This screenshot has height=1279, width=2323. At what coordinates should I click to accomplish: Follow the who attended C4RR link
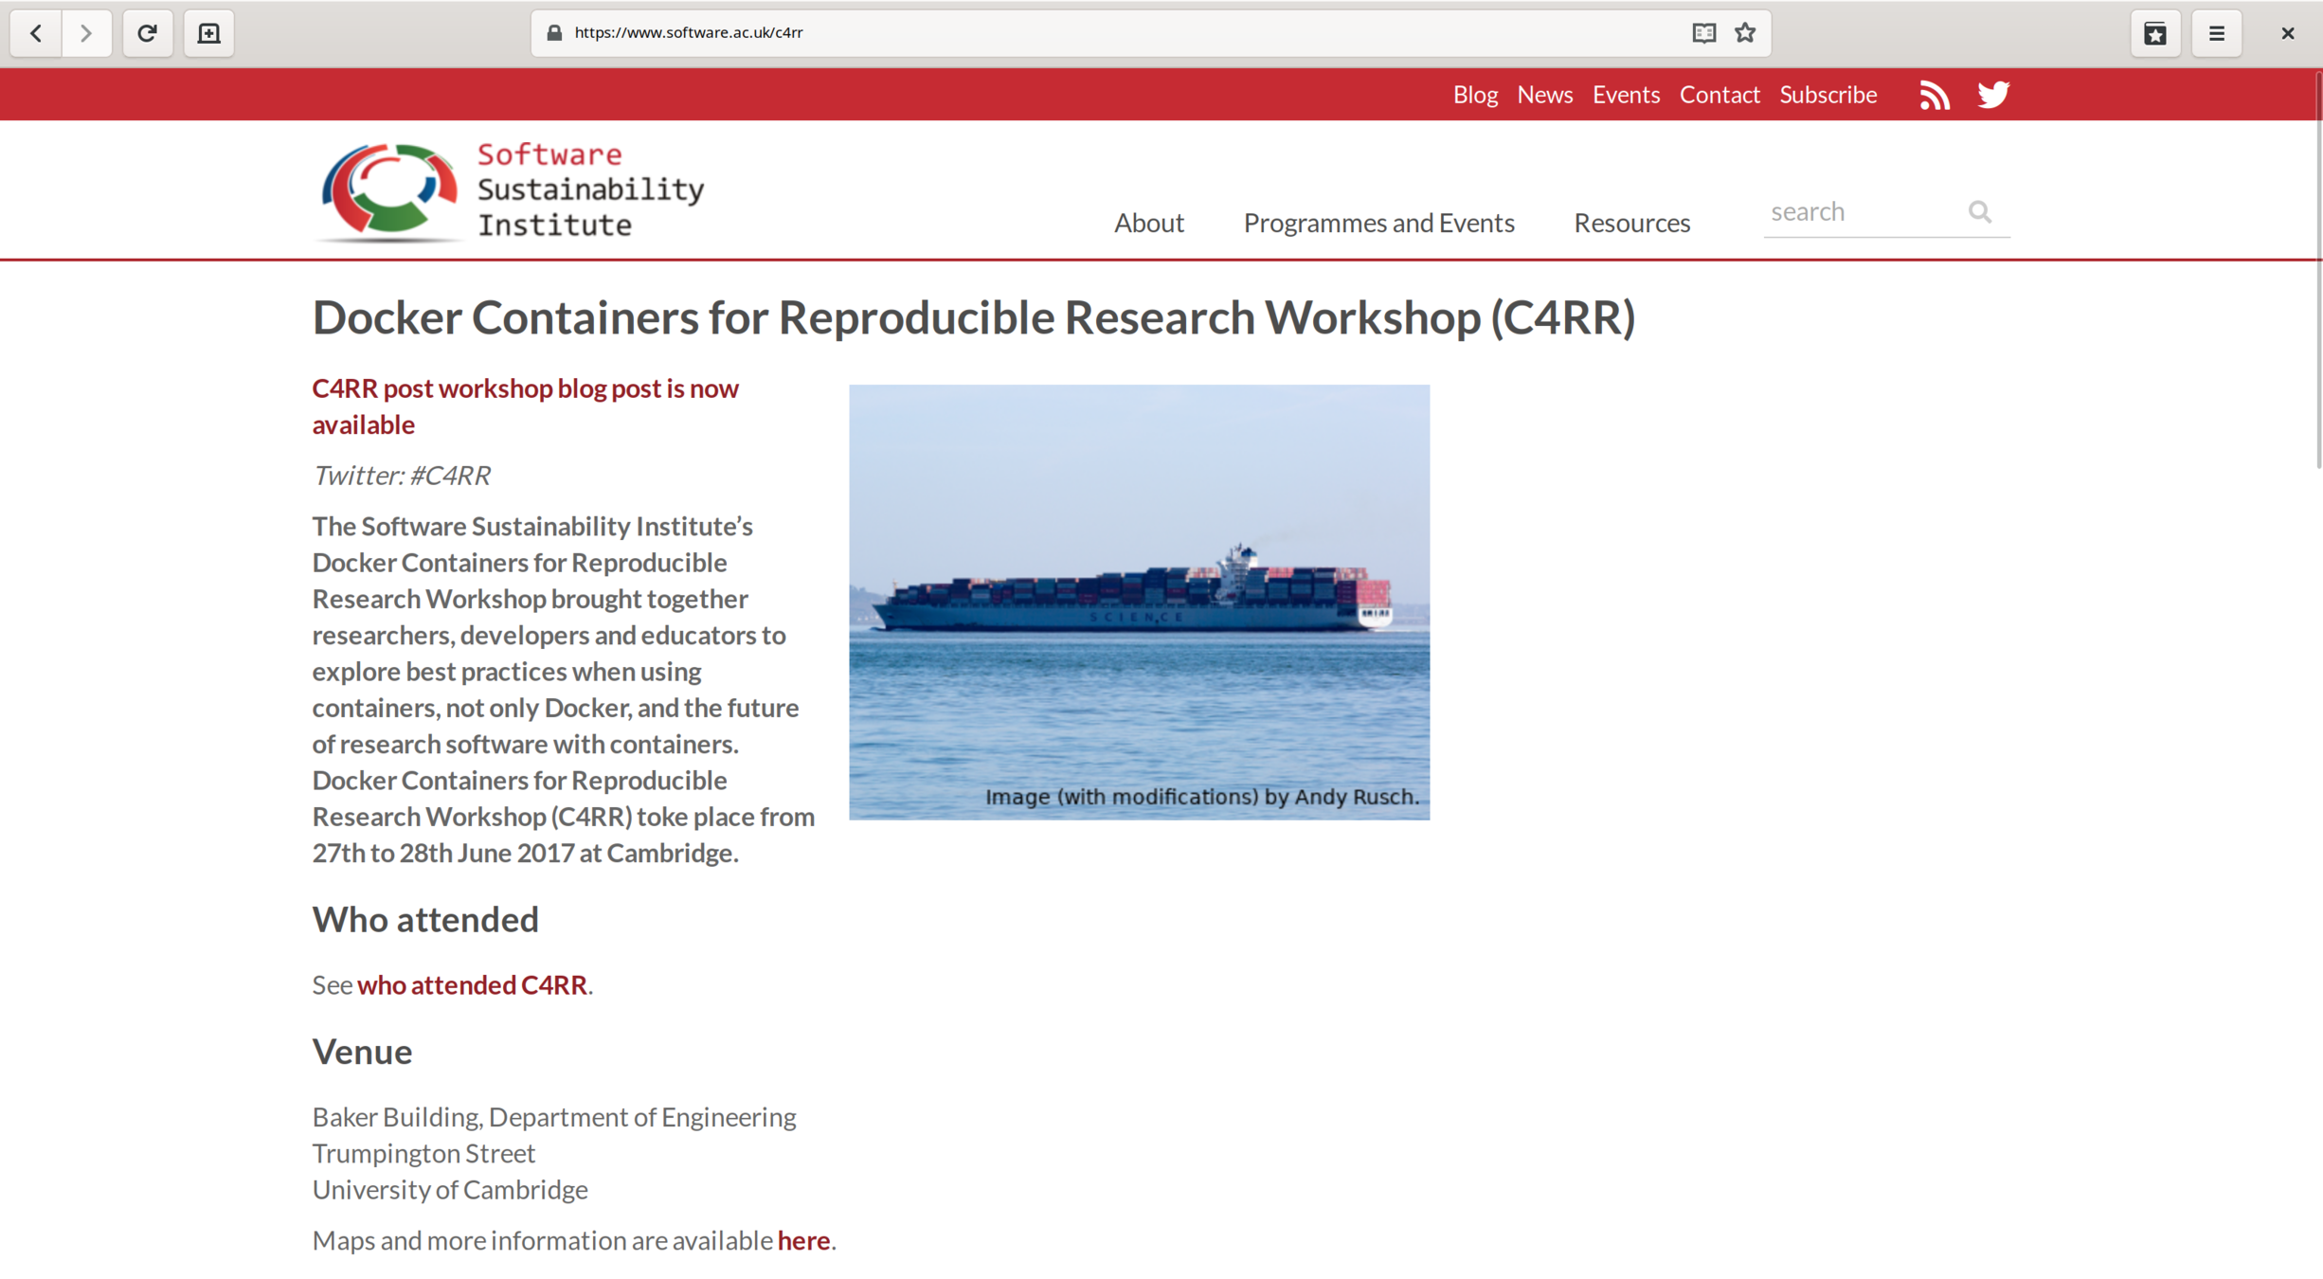472,985
